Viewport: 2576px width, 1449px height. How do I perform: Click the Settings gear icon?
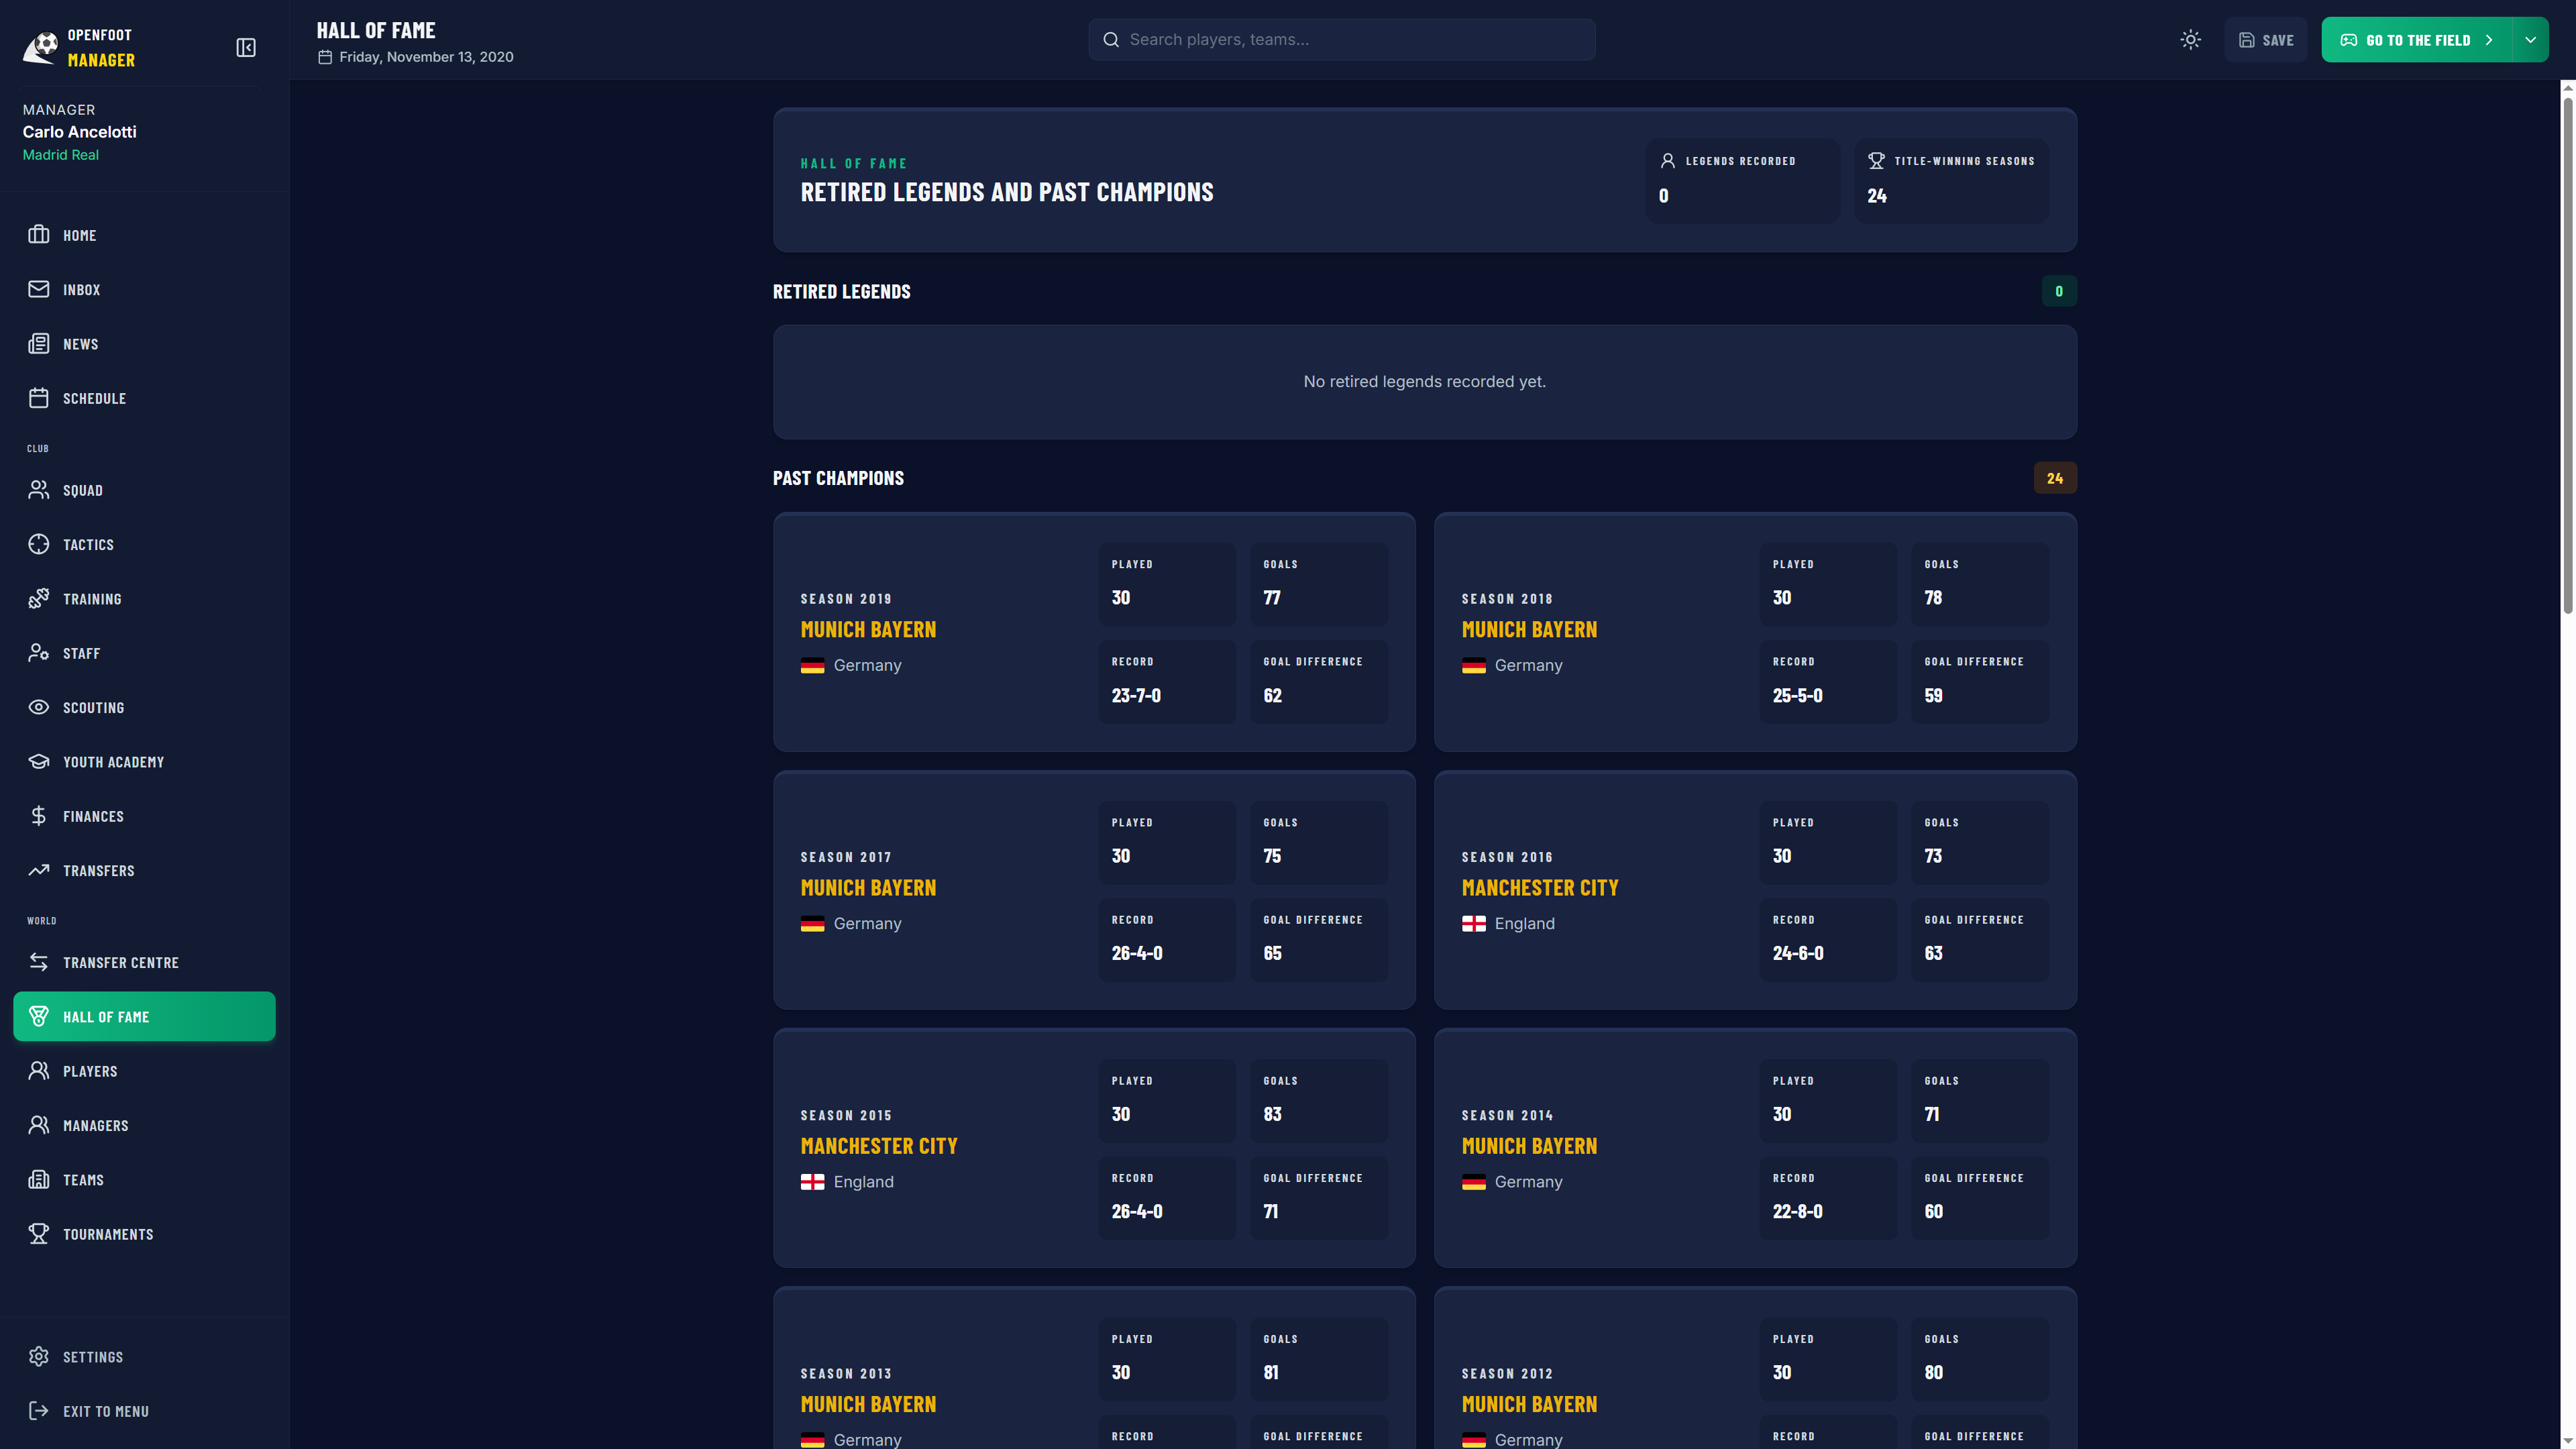coord(39,1357)
